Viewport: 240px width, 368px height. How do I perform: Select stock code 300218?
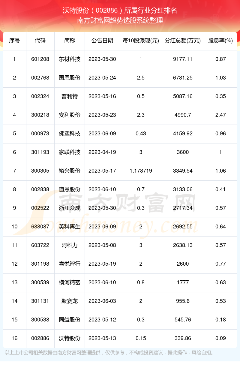(40, 115)
